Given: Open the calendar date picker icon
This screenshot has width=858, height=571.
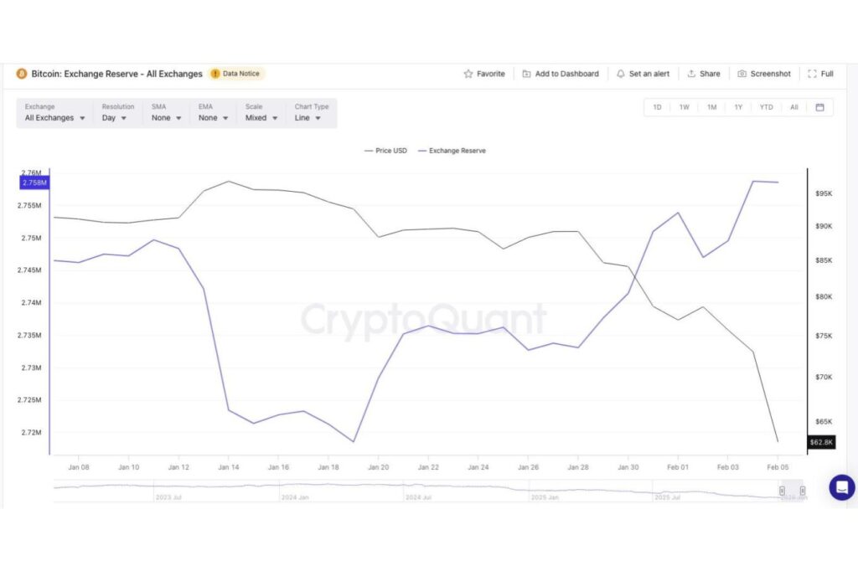Looking at the screenshot, I should pyautogui.click(x=819, y=107).
